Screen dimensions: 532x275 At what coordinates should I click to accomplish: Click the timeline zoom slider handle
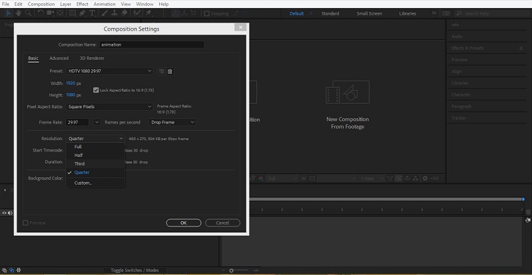point(232,270)
